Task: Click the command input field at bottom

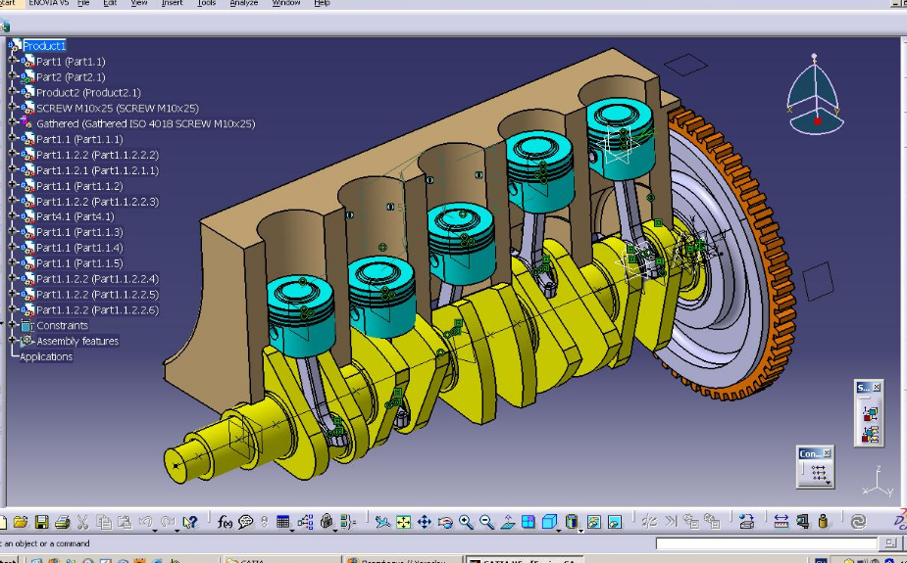Action: pos(767,543)
